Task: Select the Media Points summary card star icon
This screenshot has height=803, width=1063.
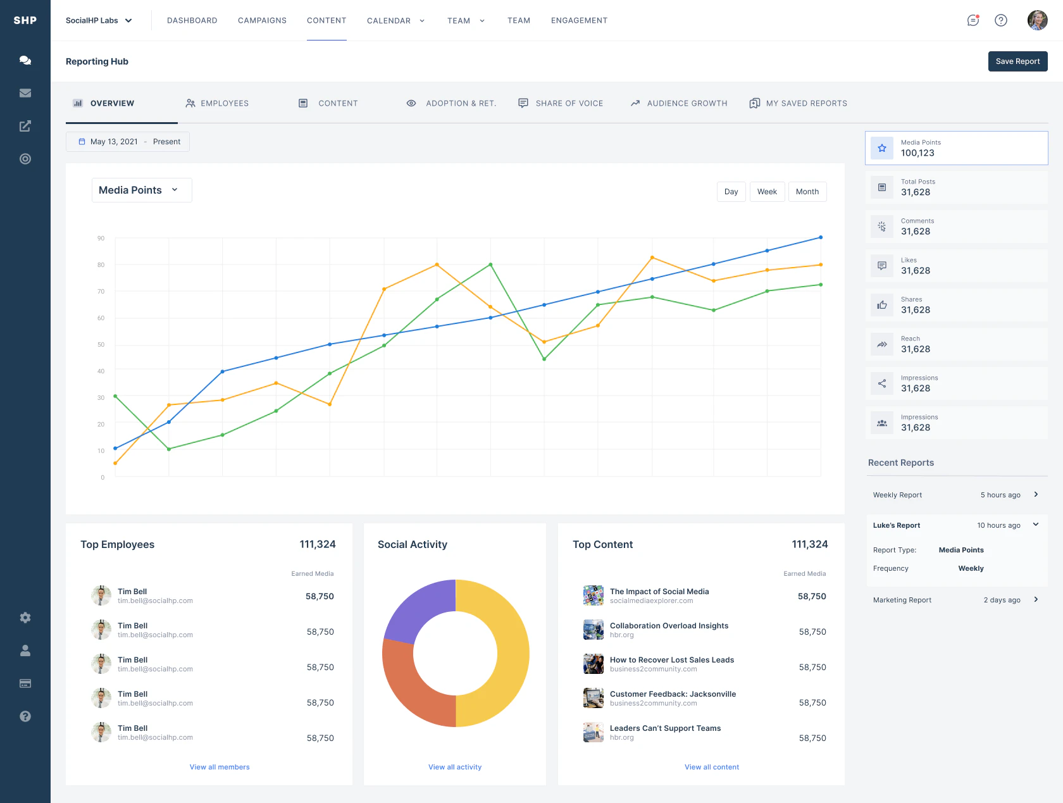Action: [881, 148]
